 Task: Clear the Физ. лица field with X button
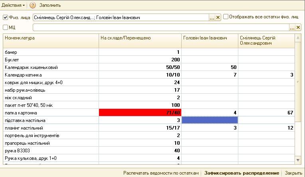pyautogui.click(x=218, y=18)
